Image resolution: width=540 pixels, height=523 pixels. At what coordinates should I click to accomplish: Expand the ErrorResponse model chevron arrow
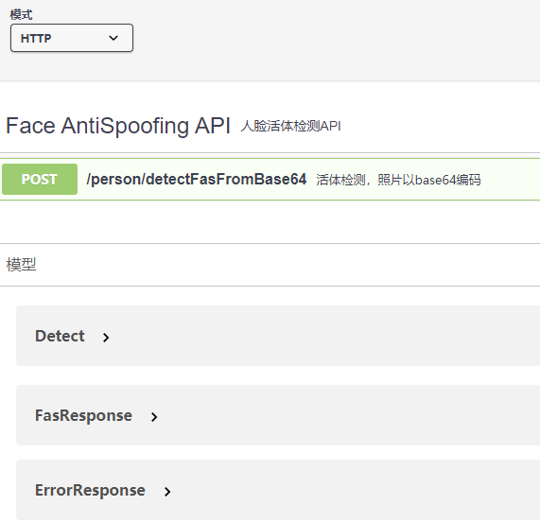click(x=167, y=492)
